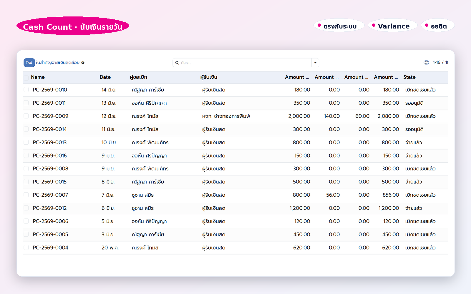Screen dimensions: 471x294
Task: Click the 1-16 pager counter
Action: (440, 62)
